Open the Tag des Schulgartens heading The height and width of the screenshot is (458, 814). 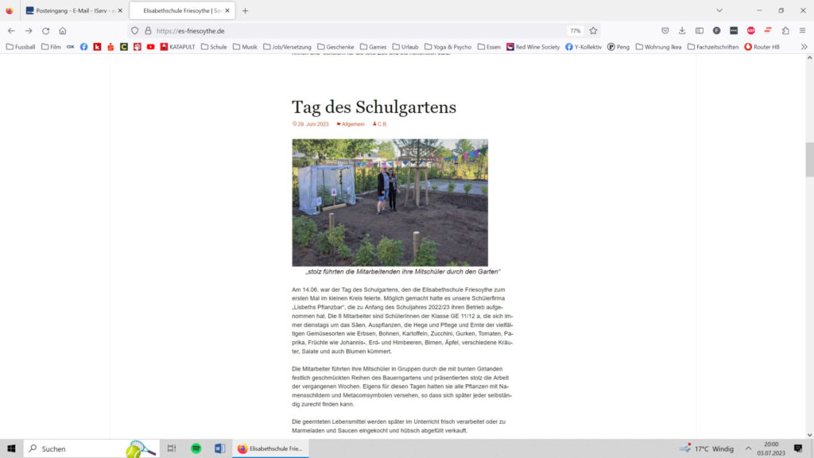point(374,107)
